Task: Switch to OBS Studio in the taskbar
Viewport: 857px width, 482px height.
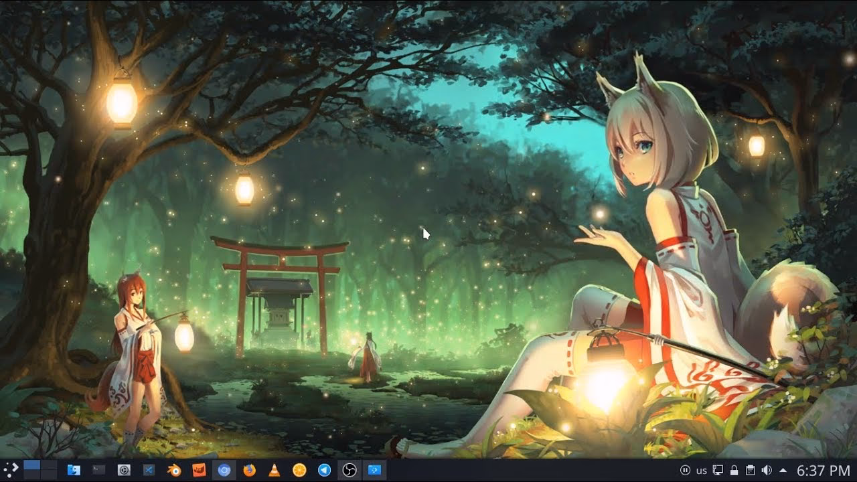Action: coord(349,470)
